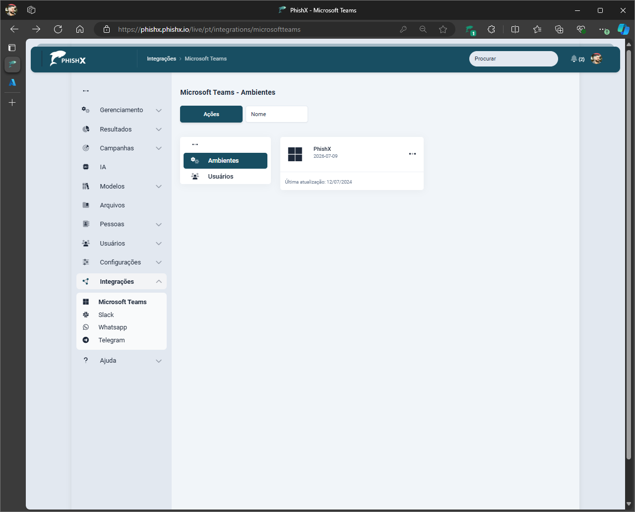The image size is (635, 512).
Task: Click the browser refresh button
Action: click(58, 29)
